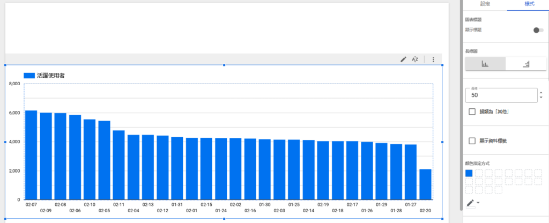Decrease the bar count with the down arrow
The width and height of the screenshot is (549, 223).
click(x=541, y=98)
